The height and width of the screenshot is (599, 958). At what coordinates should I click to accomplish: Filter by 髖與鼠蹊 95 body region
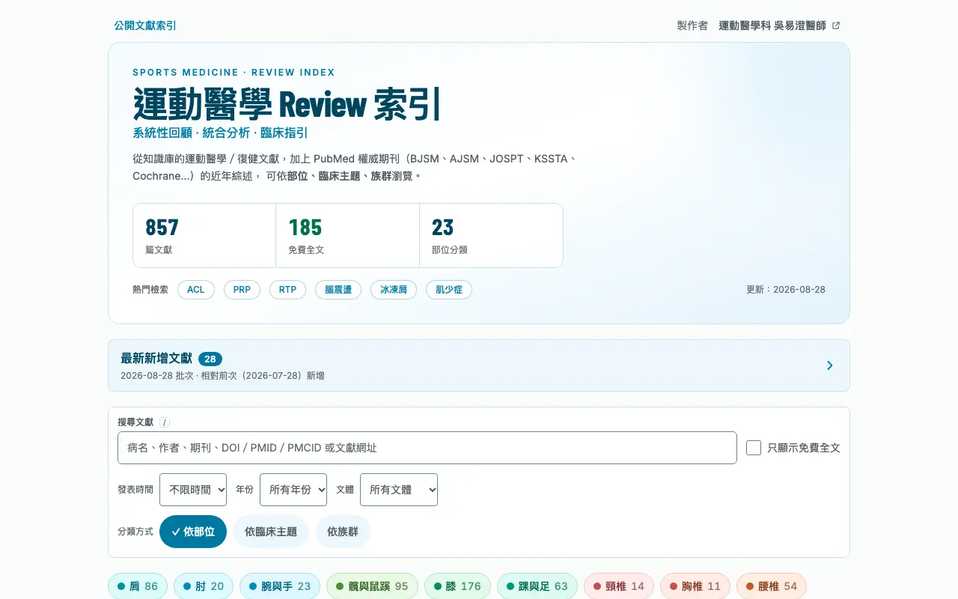tap(372, 586)
